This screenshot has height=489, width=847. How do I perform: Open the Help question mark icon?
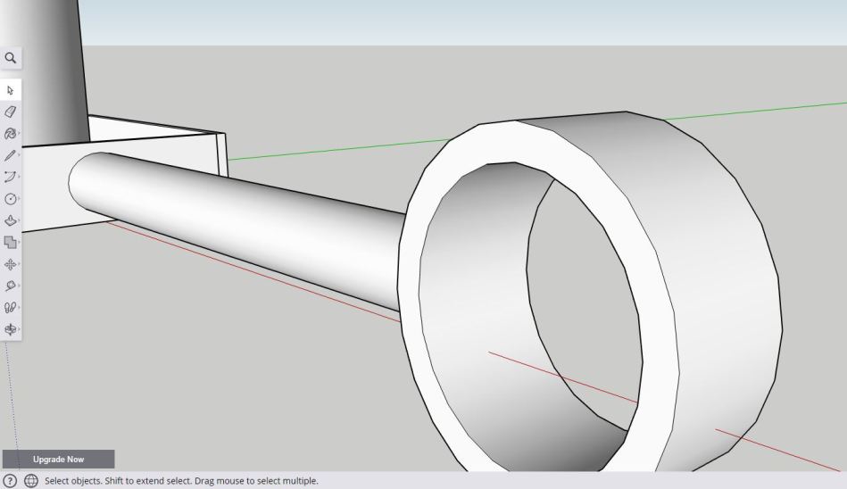(x=11, y=481)
